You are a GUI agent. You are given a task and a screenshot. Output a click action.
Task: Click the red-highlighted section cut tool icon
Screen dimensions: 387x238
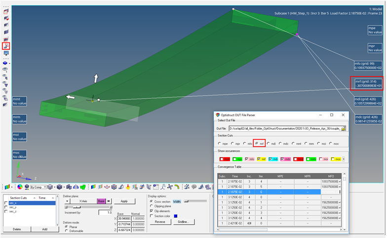6,46
